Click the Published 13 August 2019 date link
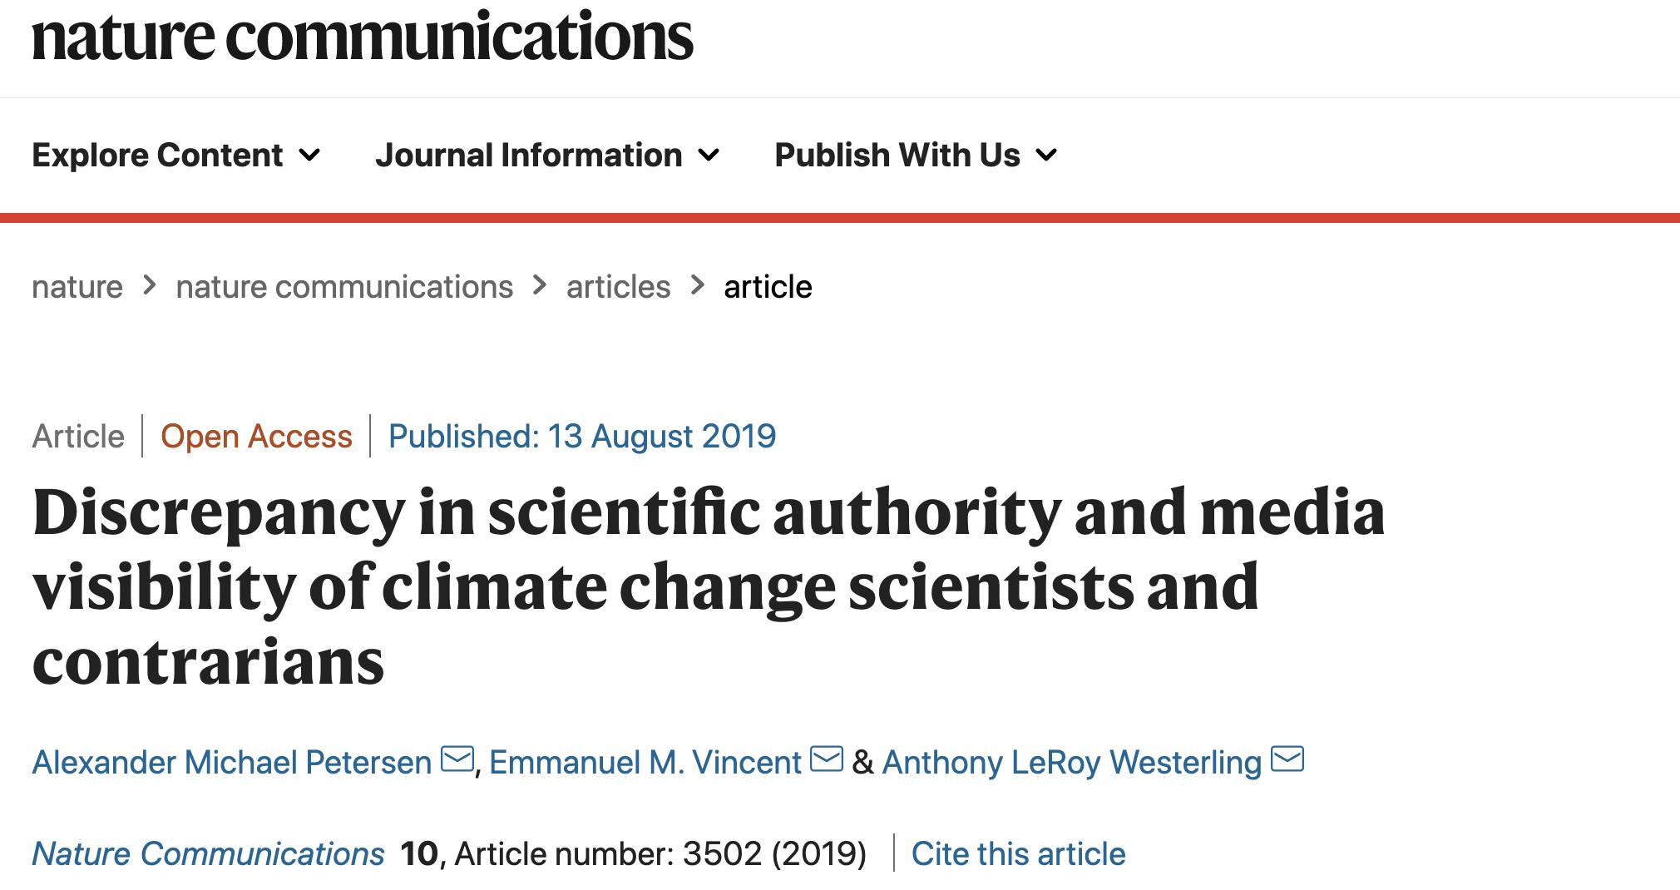The width and height of the screenshot is (1680, 890). pyautogui.click(x=582, y=437)
